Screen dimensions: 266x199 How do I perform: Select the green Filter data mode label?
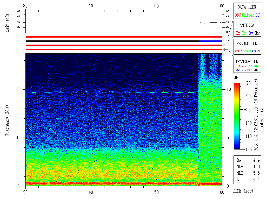click(x=248, y=15)
